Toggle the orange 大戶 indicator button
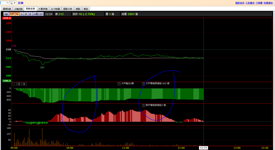Viewport: 275px width, 150px height. pyautogui.click(x=12, y=14)
